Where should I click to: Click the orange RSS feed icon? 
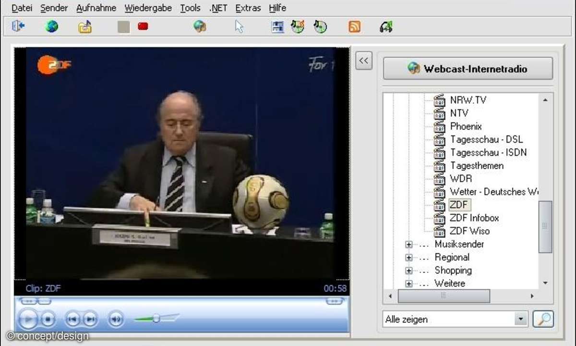355,27
